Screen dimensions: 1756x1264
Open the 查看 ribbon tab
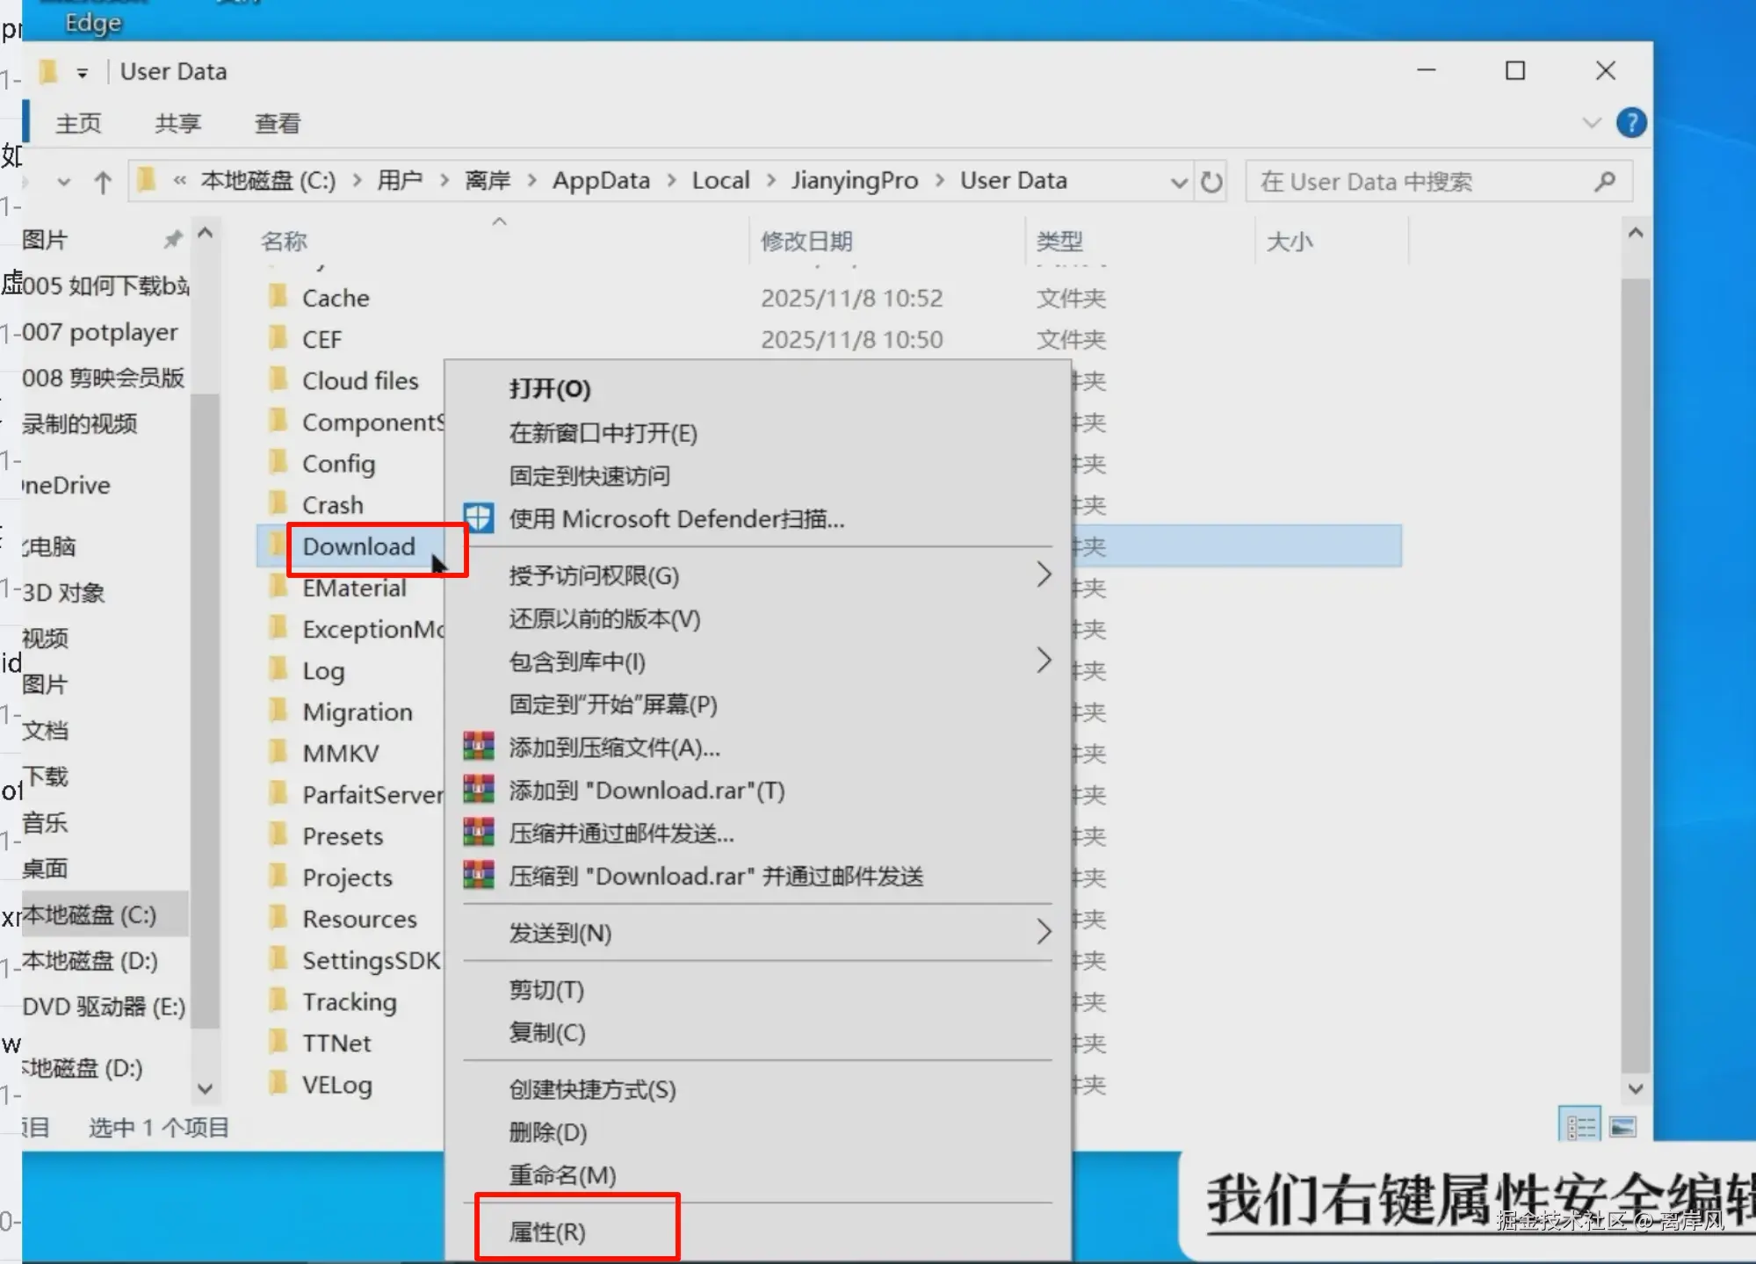(278, 124)
